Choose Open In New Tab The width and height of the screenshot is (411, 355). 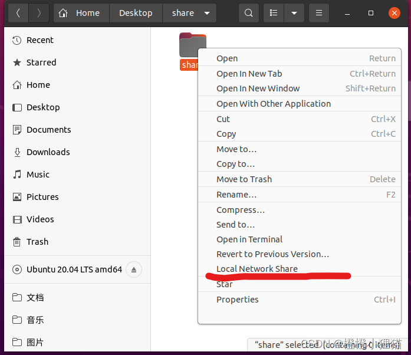coord(300,74)
